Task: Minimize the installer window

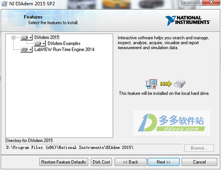Action: (x=187, y=2)
